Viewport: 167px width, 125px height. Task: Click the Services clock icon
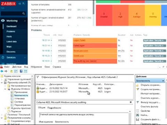(3, 57)
